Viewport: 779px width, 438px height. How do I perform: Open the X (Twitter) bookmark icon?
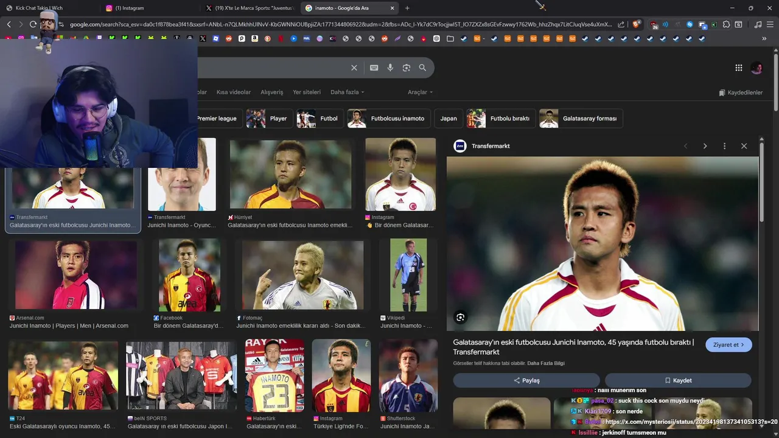[x=203, y=38]
